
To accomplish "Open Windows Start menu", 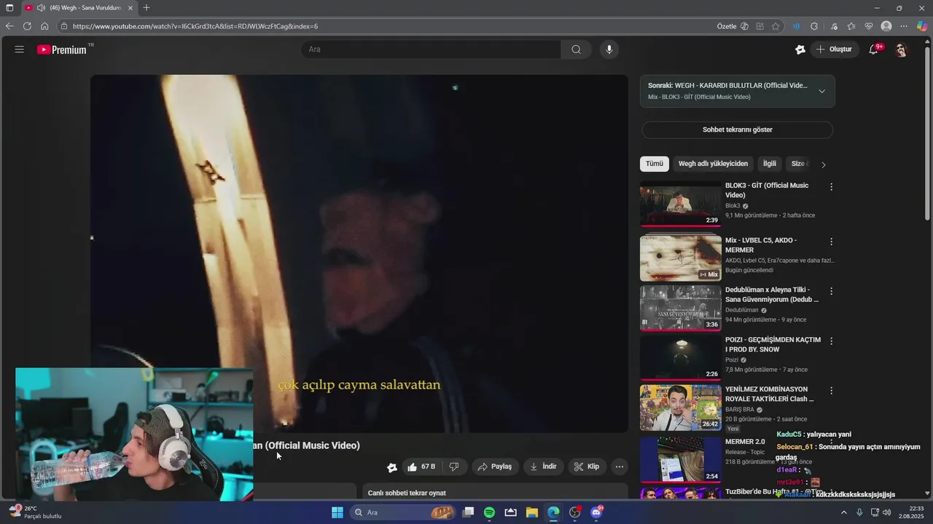I will click(337, 512).
